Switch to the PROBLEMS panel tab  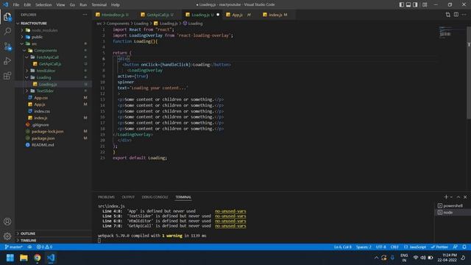pos(106,197)
